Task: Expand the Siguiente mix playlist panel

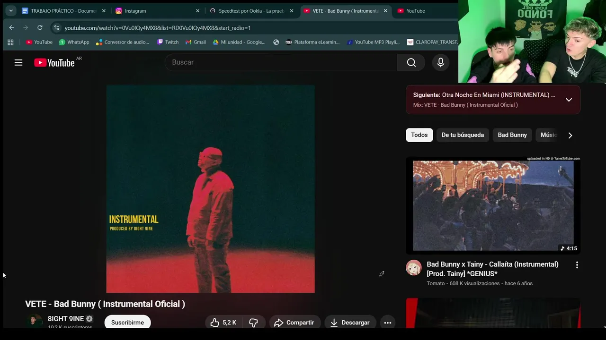Action: tap(569, 100)
